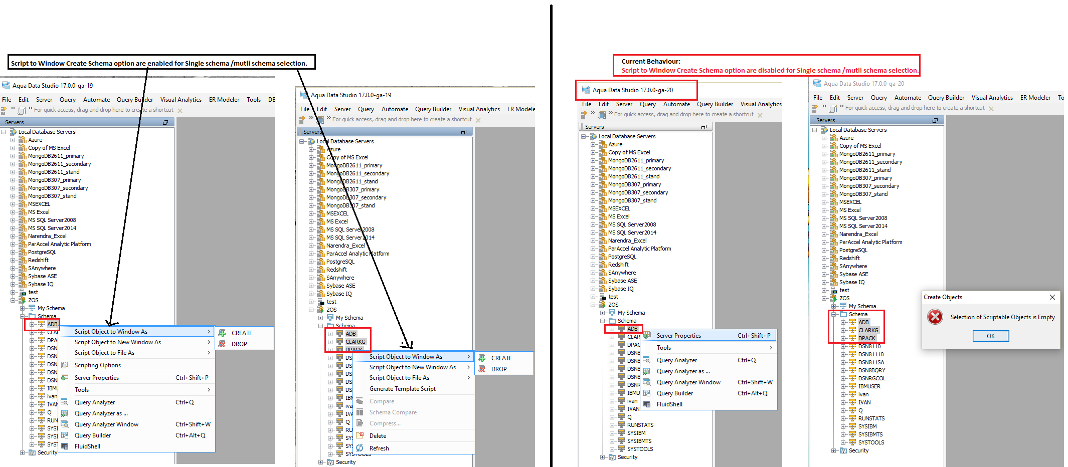Open Visual Analytics menu in leftmost window

[181, 100]
